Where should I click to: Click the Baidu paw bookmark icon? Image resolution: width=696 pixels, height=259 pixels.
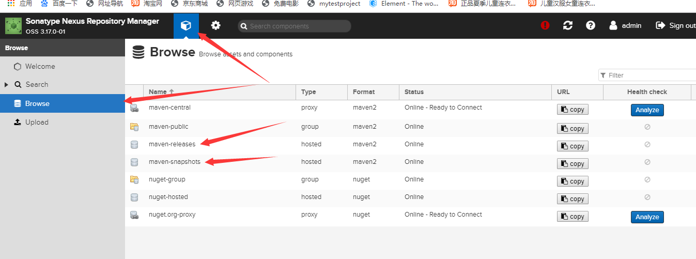(43, 4)
